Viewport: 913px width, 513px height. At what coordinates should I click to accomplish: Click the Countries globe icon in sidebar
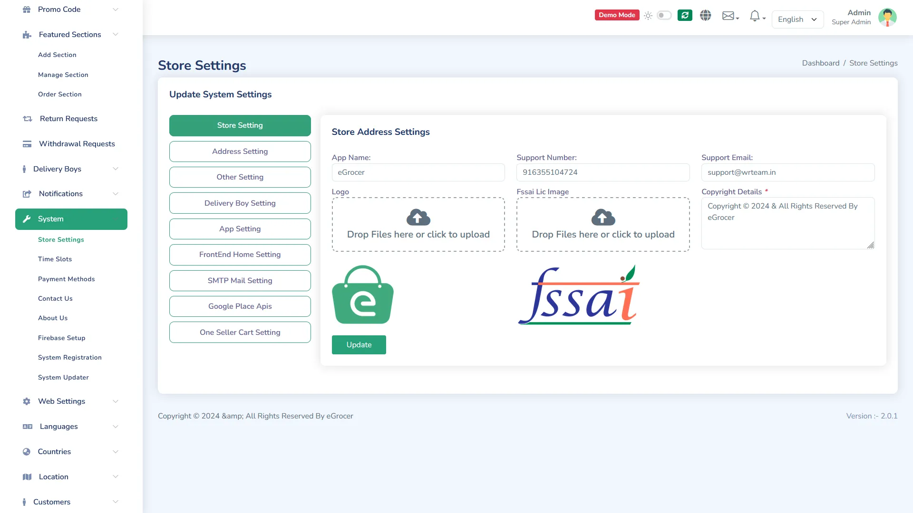[27, 452]
